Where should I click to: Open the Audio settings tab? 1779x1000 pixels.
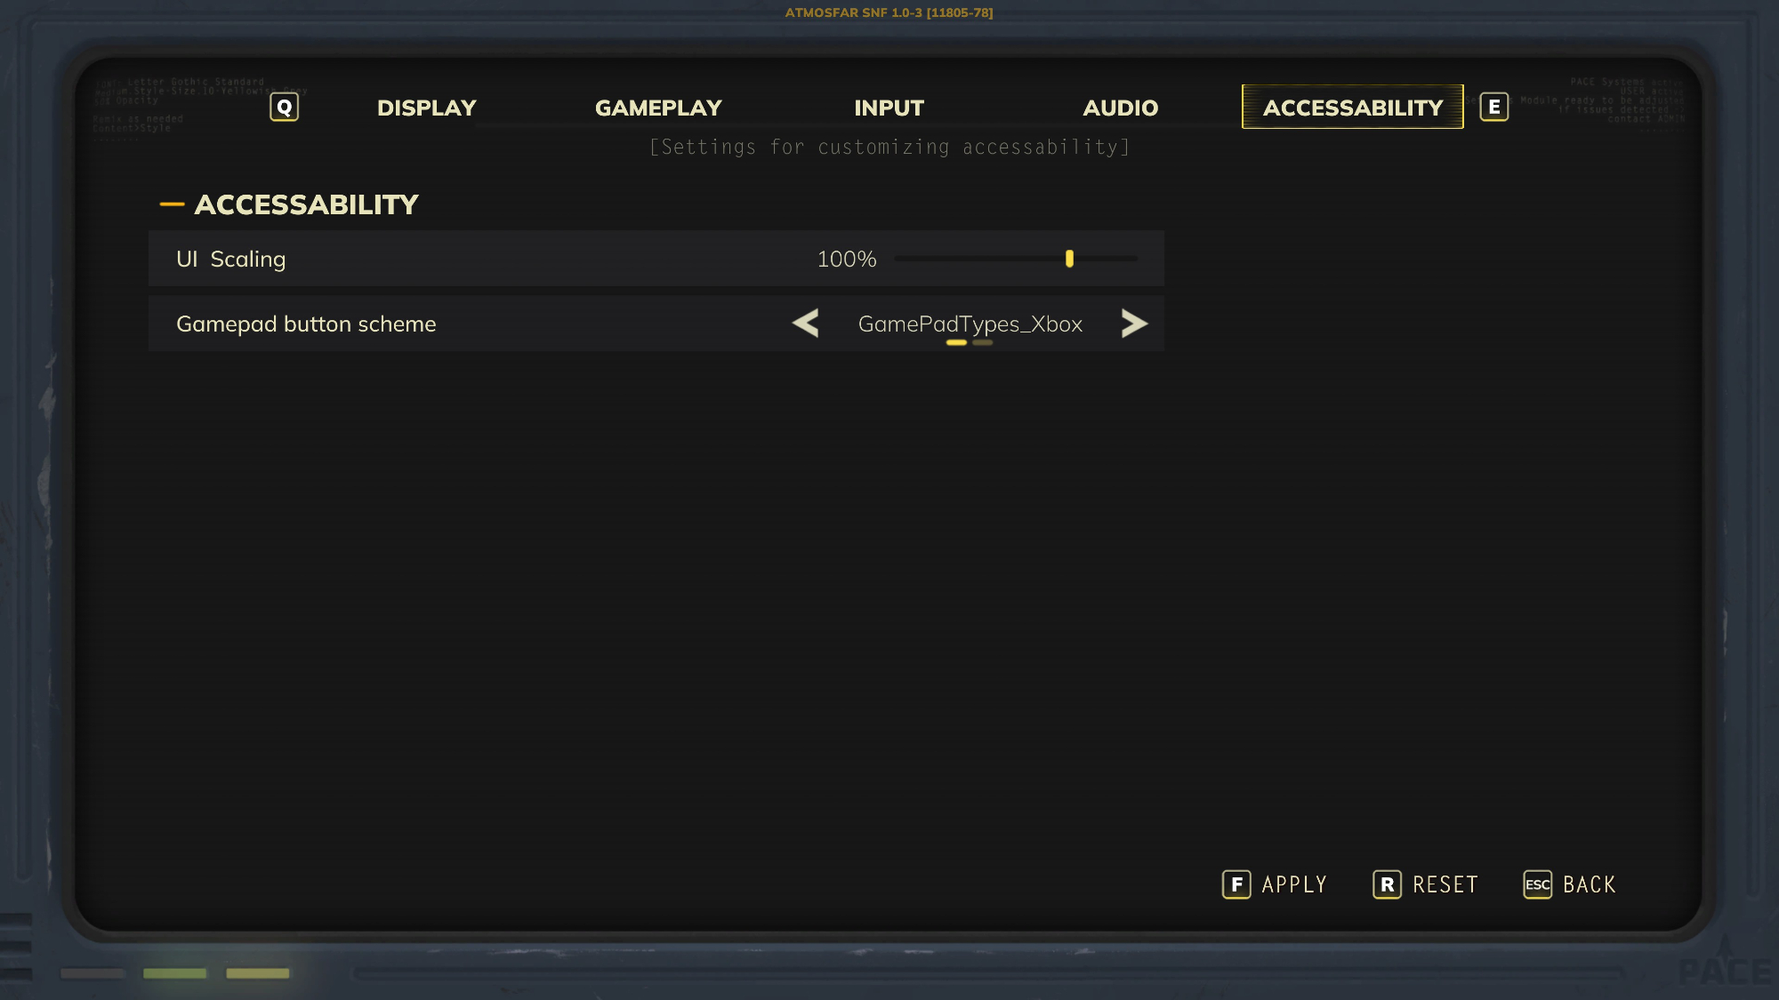(x=1120, y=108)
